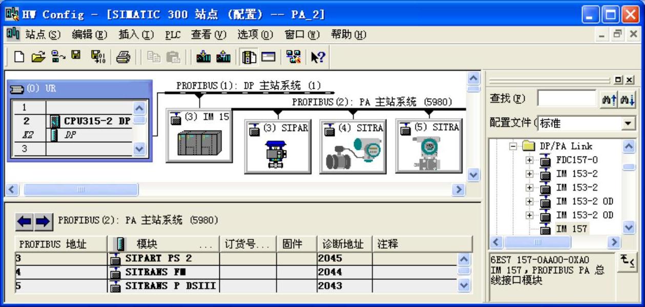Click diagnostic address 2045 cell

click(345, 258)
